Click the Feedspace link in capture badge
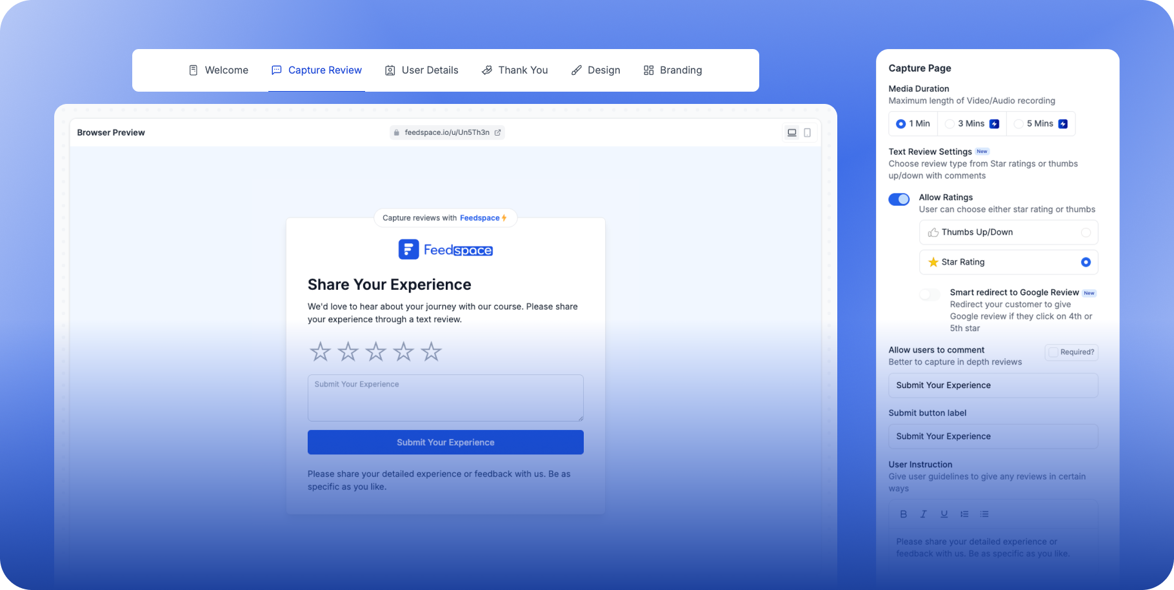Screen dimensions: 1174x590 (x=479, y=218)
